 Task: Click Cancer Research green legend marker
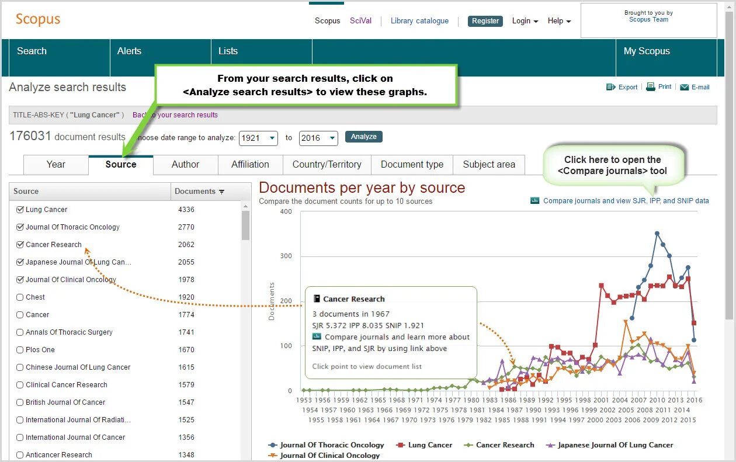tap(468, 445)
